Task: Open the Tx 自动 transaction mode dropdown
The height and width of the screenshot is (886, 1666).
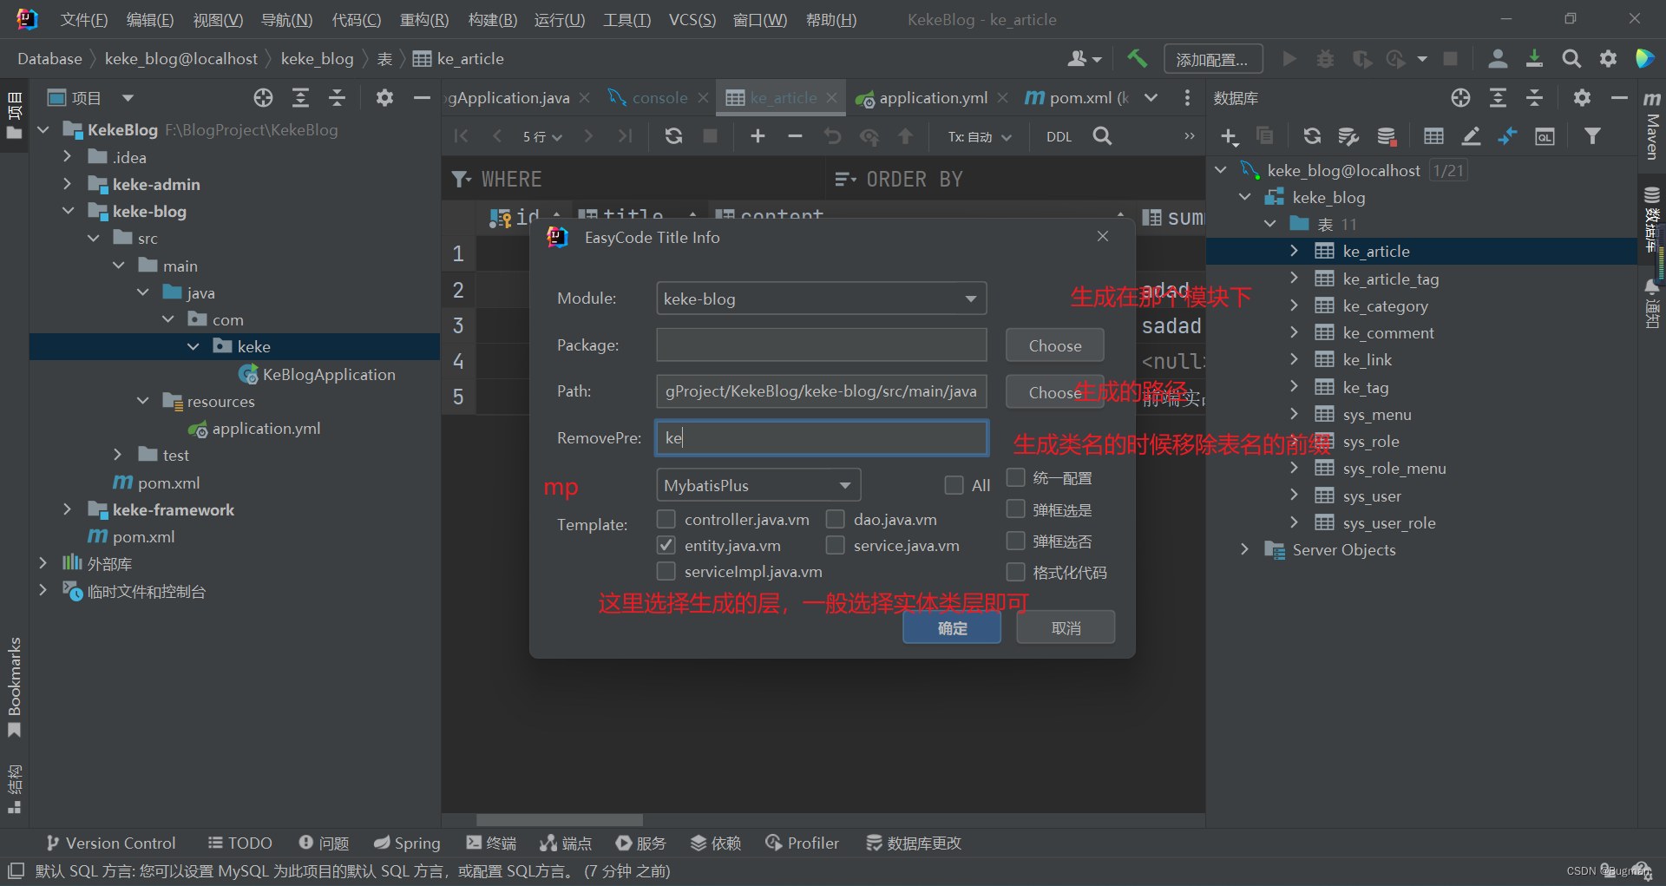Action: click(x=980, y=136)
